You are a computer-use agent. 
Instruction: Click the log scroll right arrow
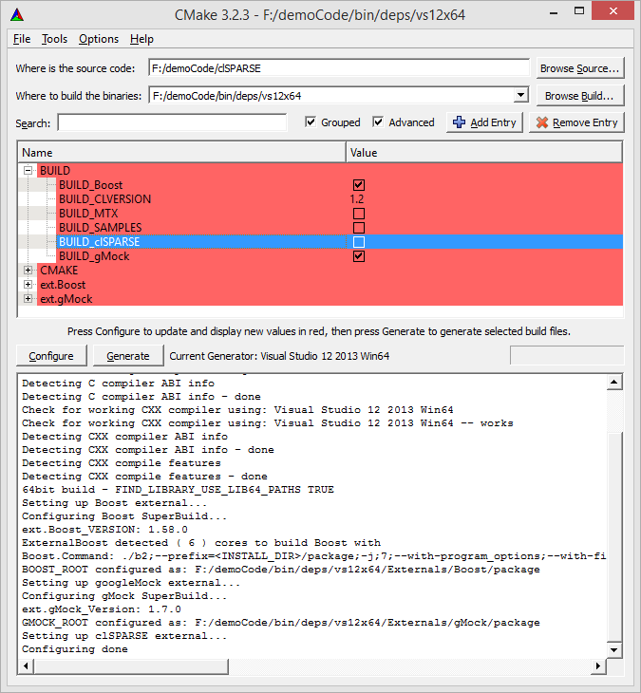[x=598, y=666]
